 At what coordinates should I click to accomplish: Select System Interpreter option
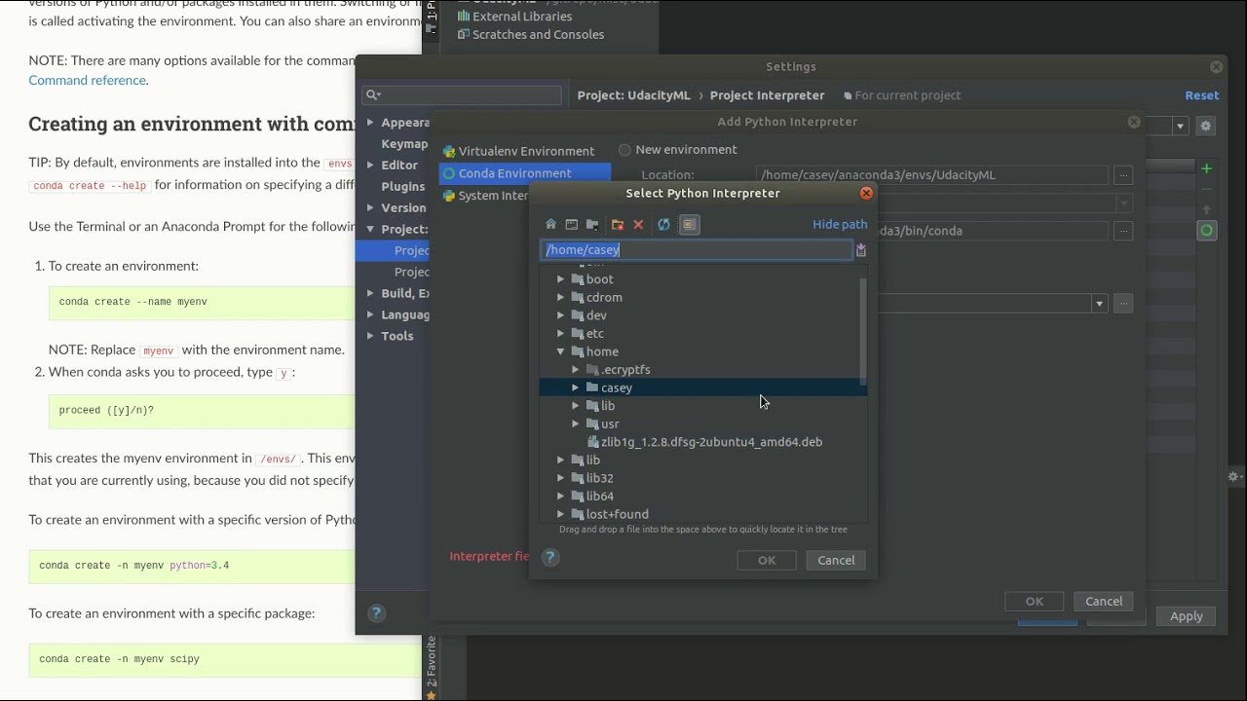tap(485, 196)
